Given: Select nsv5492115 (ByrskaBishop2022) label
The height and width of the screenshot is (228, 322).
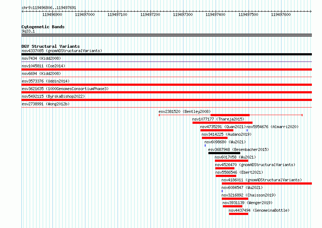Looking at the screenshot, I should (53, 96).
